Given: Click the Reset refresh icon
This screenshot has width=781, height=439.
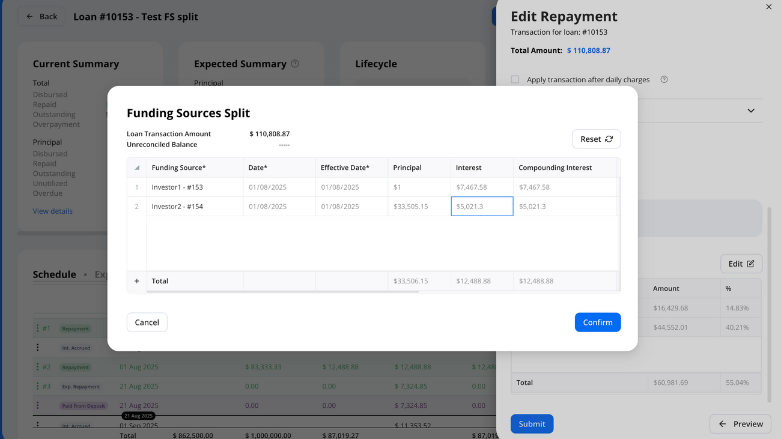Looking at the screenshot, I should tap(609, 139).
